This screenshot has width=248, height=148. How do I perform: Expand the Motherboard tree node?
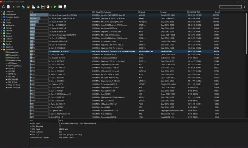(x=1, y=14)
